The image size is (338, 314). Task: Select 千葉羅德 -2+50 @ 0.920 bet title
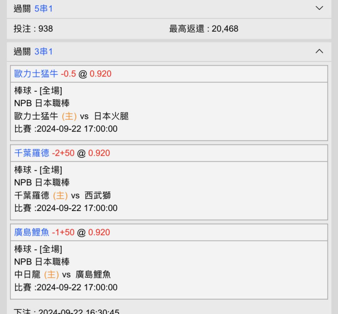pyautogui.click(x=62, y=153)
